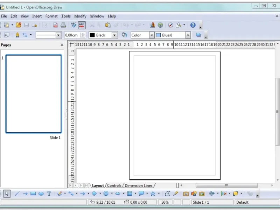
Task: Click the Effects rotate icon
Action: coord(212,194)
